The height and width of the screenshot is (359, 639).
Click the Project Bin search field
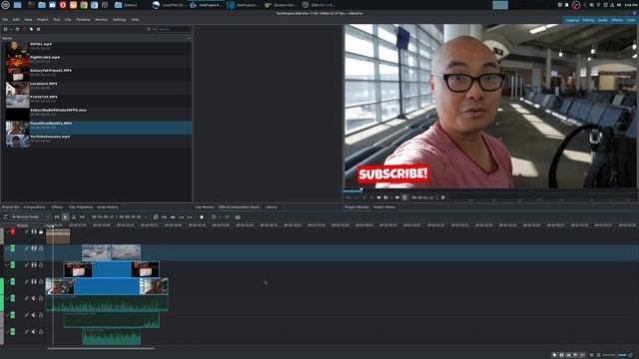[x=174, y=29]
